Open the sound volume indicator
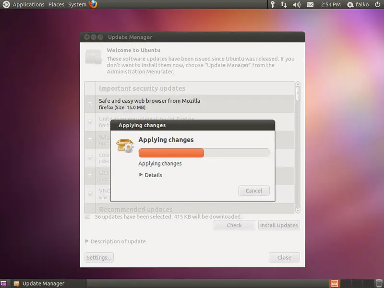Screen dimensions: 384x288 pyautogui.click(x=297, y=4)
